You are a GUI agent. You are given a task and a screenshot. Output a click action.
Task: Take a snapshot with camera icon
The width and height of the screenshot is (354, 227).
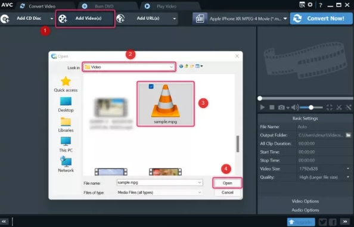281,107
